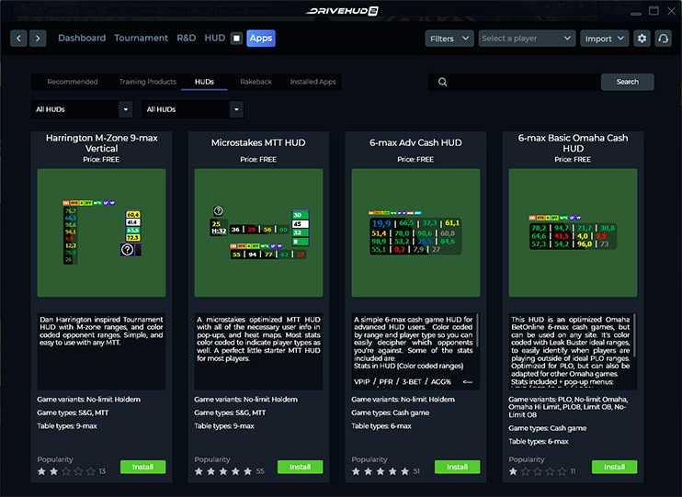The image size is (682, 497).
Task: Click 6-max Basic Omaha popularity stars
Action: tap(538, 471)
